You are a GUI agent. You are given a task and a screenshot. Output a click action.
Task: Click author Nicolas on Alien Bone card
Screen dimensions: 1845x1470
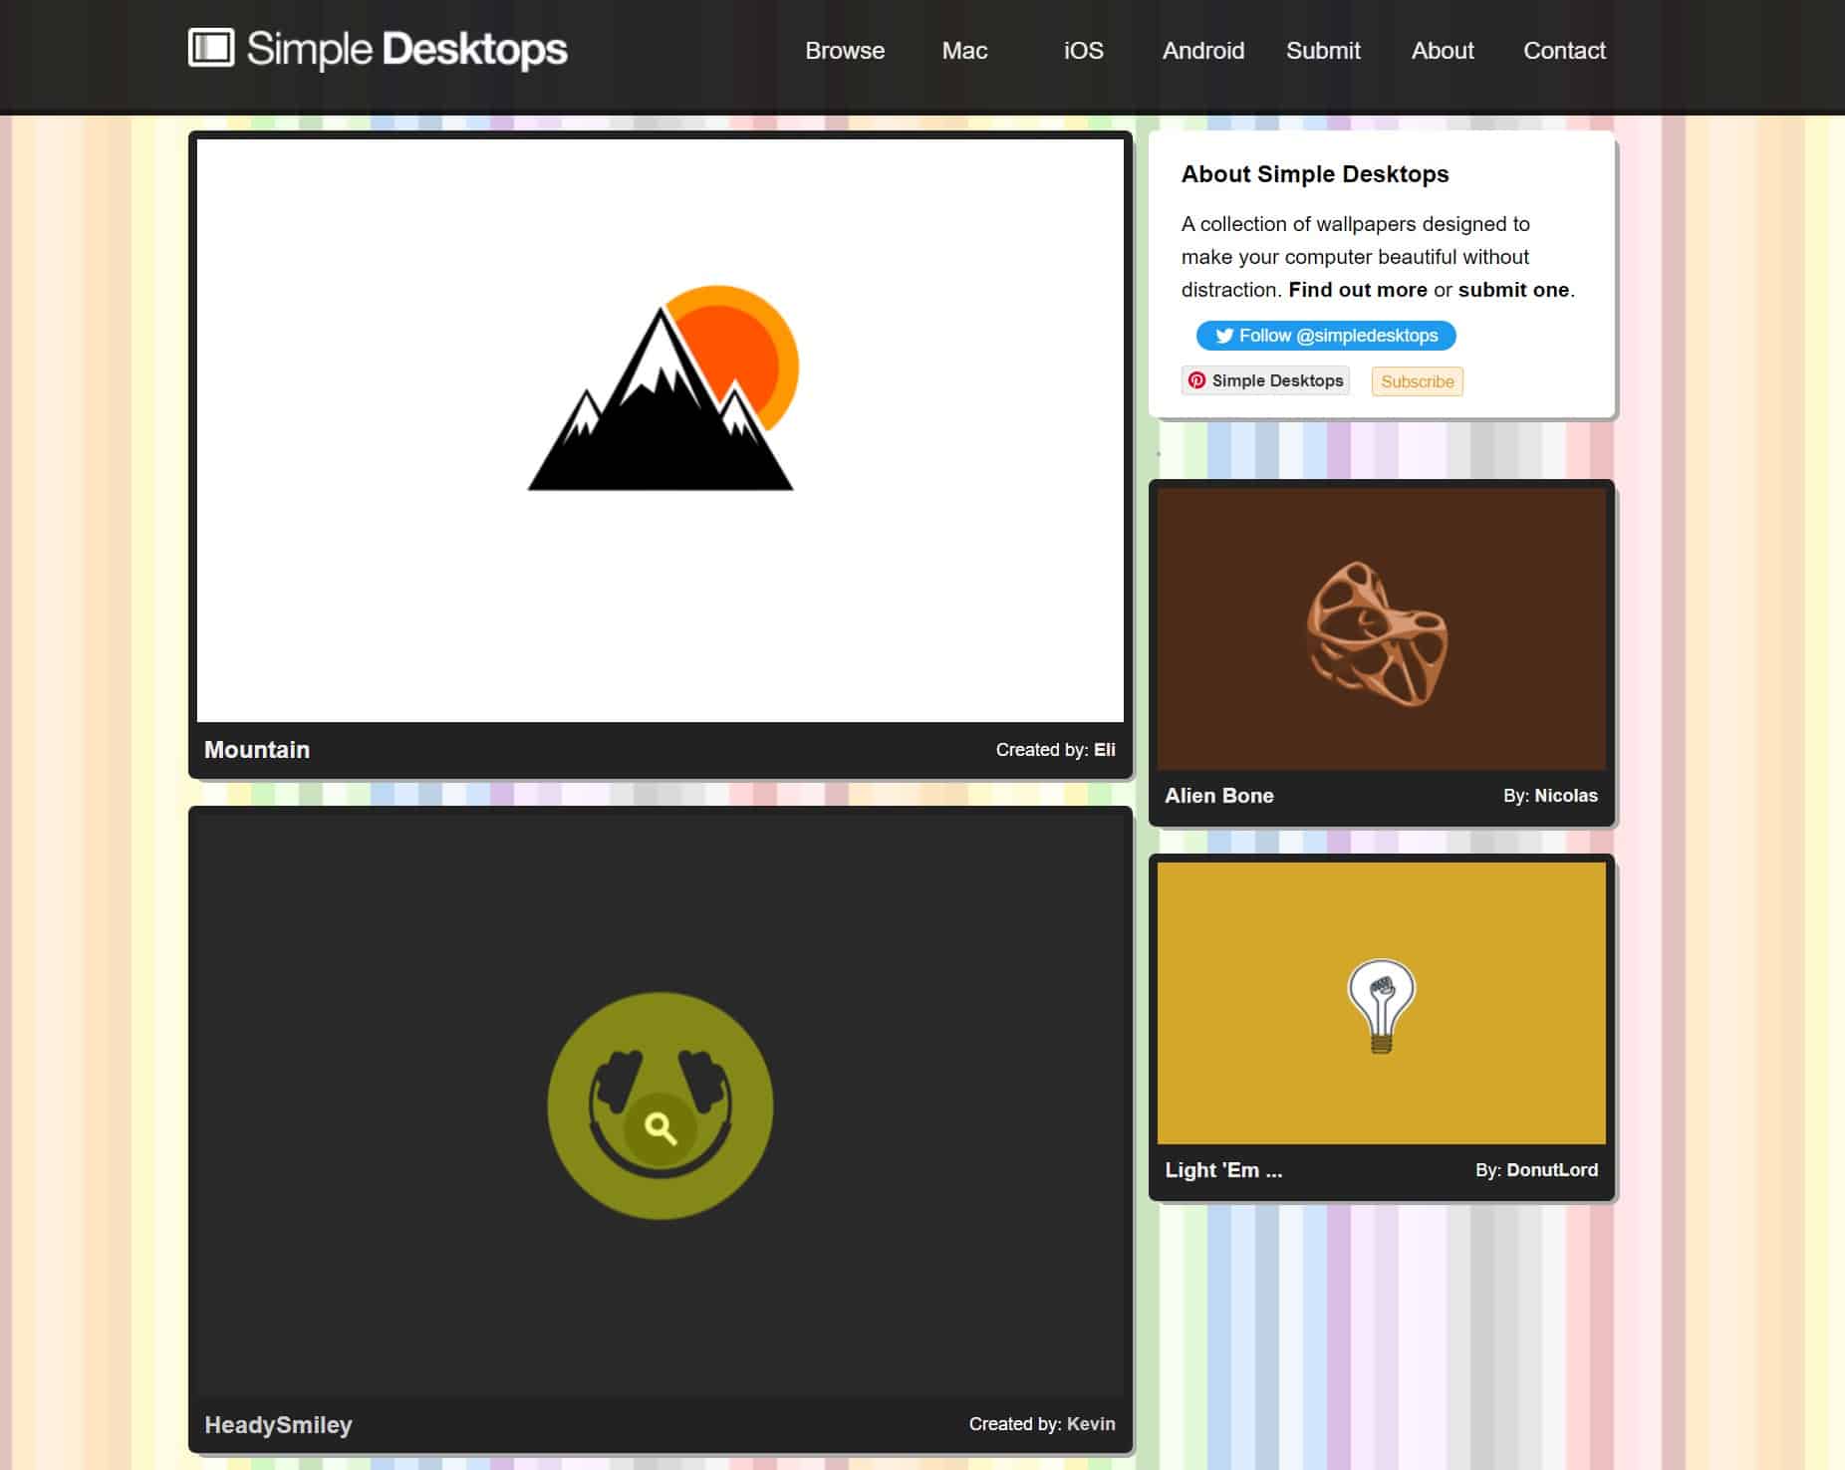tap(1565, 796)
